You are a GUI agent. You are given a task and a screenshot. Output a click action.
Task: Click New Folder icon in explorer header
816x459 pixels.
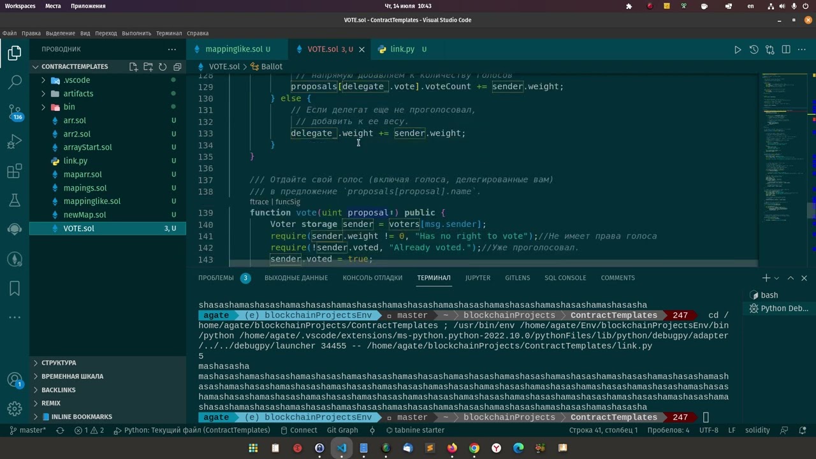click(148, 67)
